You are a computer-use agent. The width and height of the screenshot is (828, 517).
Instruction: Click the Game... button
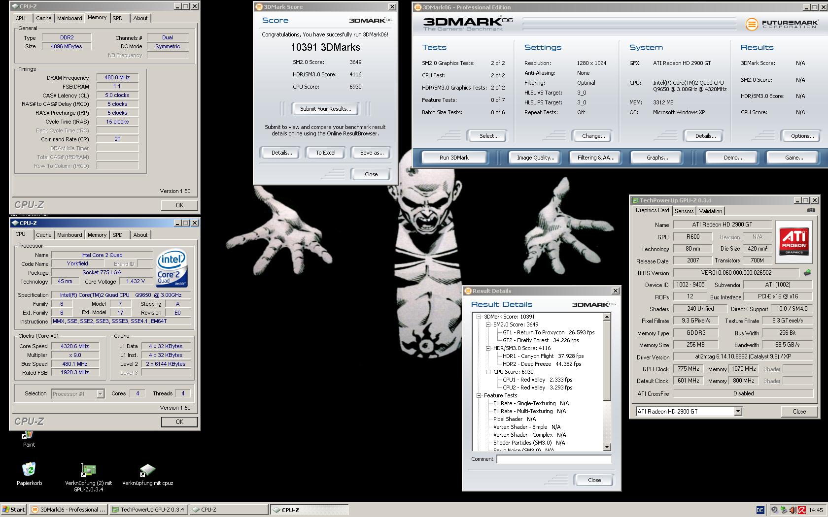[793, 158]
